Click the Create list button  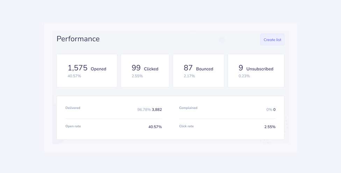272,40
